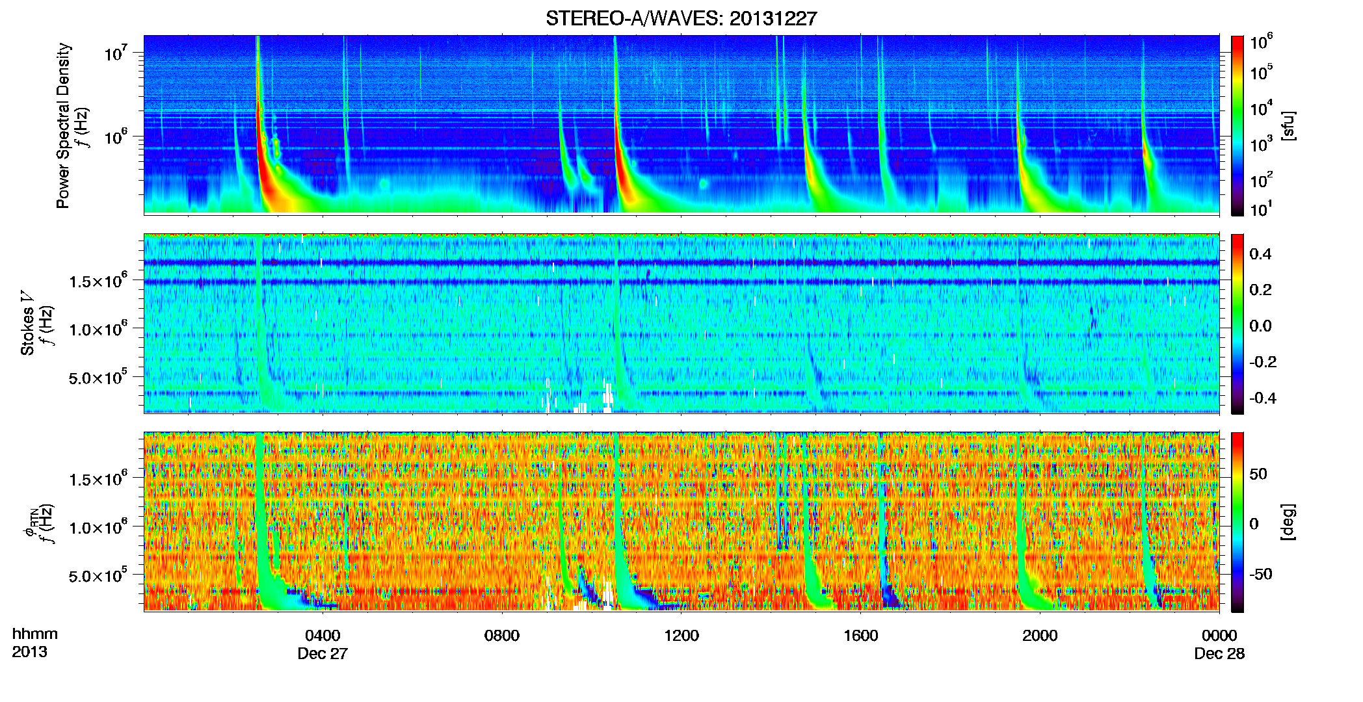1363x702 pixels.
Task: Select 5.0×10^5 tick in Stokes V panel
Action: coord(98,377)
